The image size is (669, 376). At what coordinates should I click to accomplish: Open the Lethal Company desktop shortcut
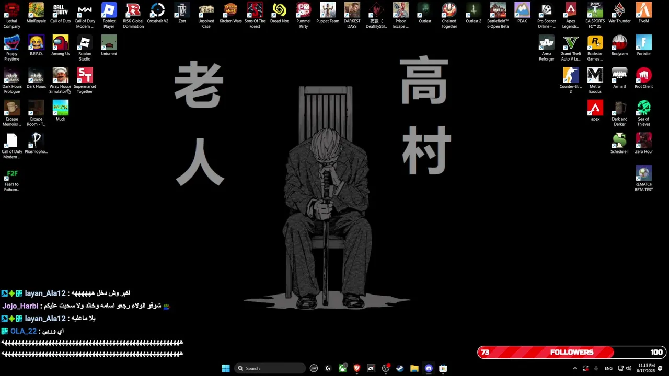pos(11,16)
